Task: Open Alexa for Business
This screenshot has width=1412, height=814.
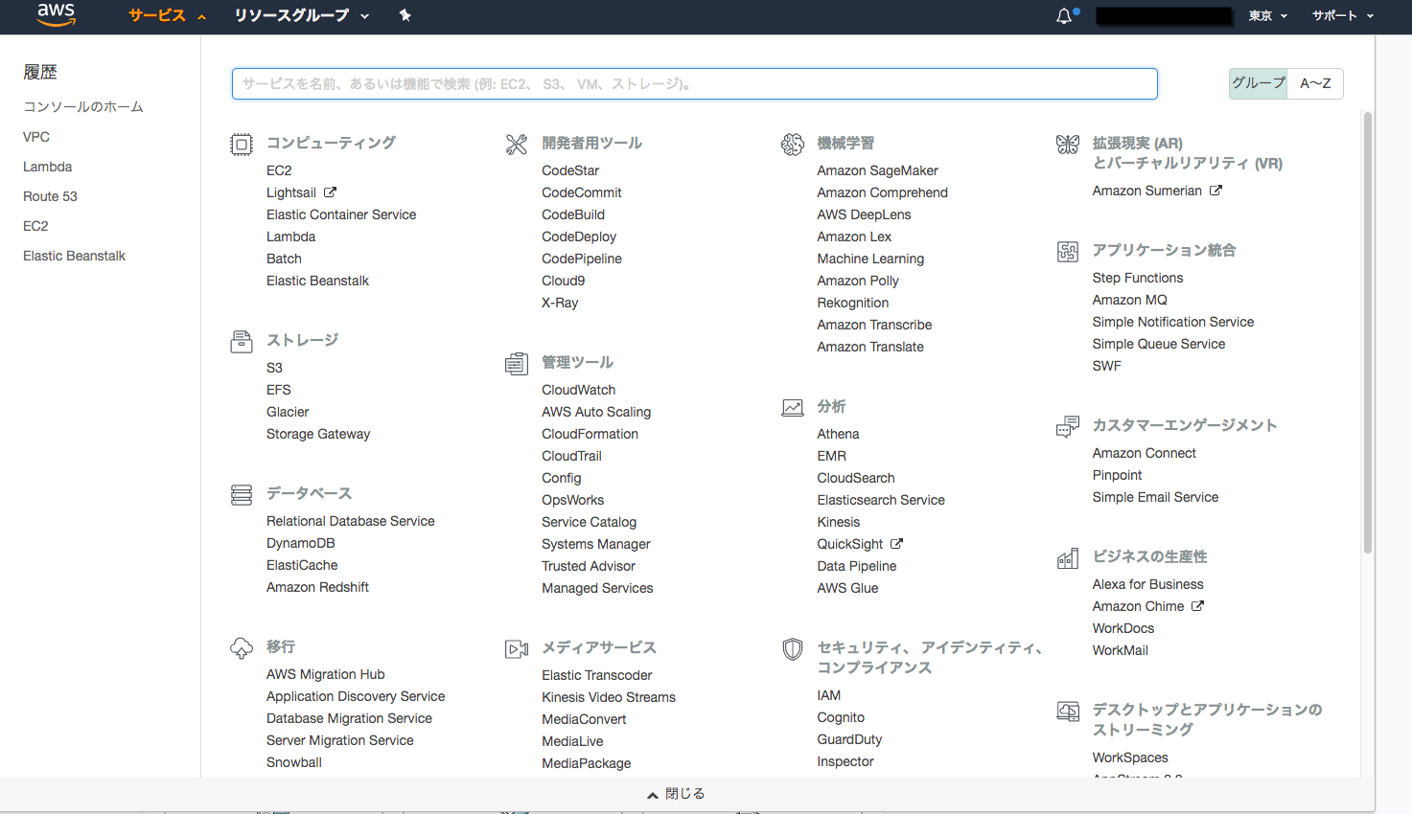Action: click(x=1148, y=584)
